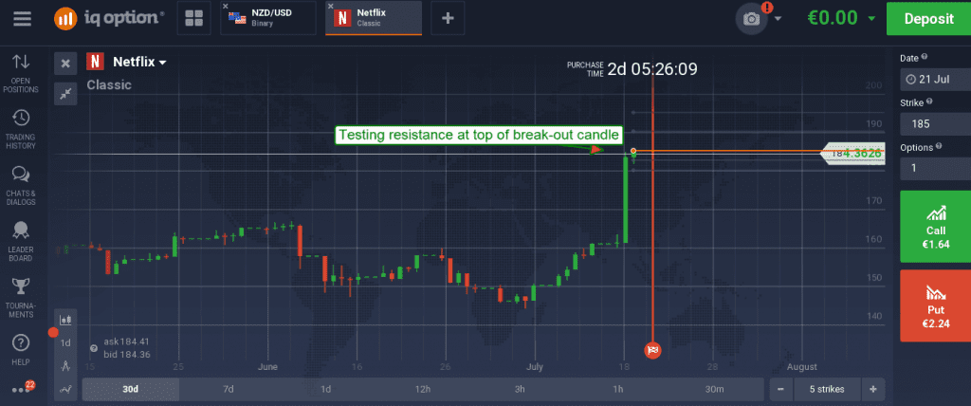The height and width of the screenshot is (406, 971).
Task: Buy the Call option €1.64
Action: [x=935, y=227]
